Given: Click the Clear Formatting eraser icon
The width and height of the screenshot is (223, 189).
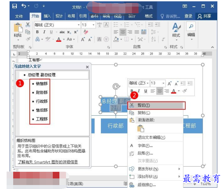Looking at the screenshot, I should [86, 32].
